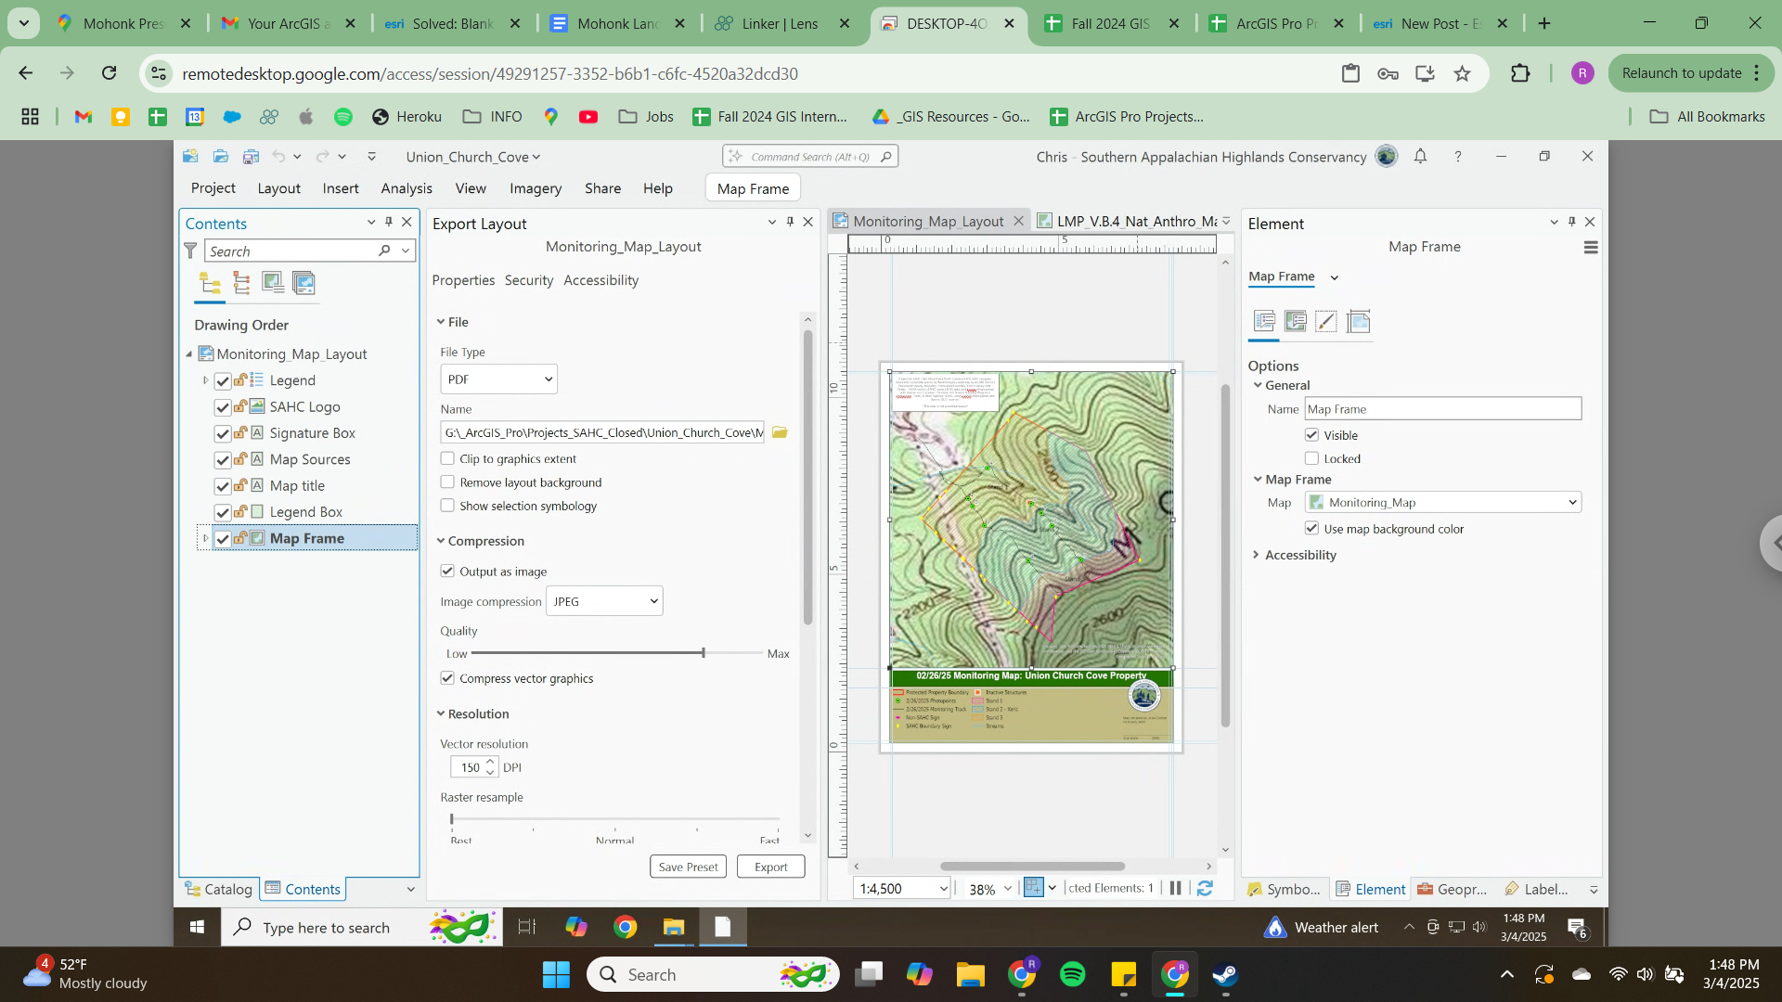
Task: Click the Export button
Action: pyautogui.click(x=770, y=867)
